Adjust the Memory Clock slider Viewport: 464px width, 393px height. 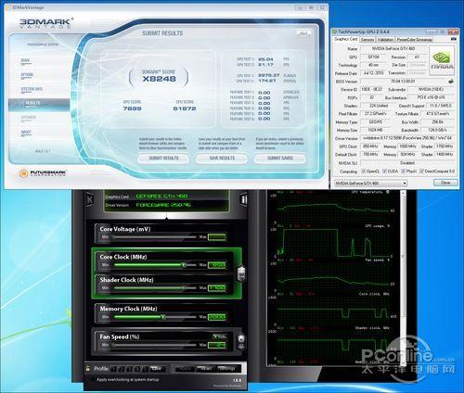(x=154, y=317)
